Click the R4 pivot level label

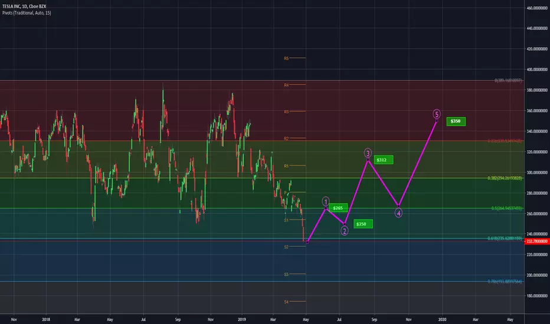(x=286, y=85)
